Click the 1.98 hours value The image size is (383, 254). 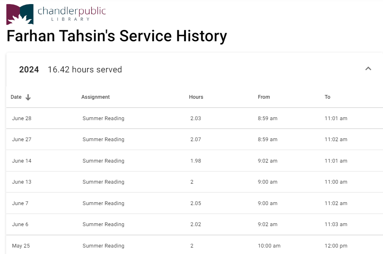pyautogui.click(x=196, y=161)
